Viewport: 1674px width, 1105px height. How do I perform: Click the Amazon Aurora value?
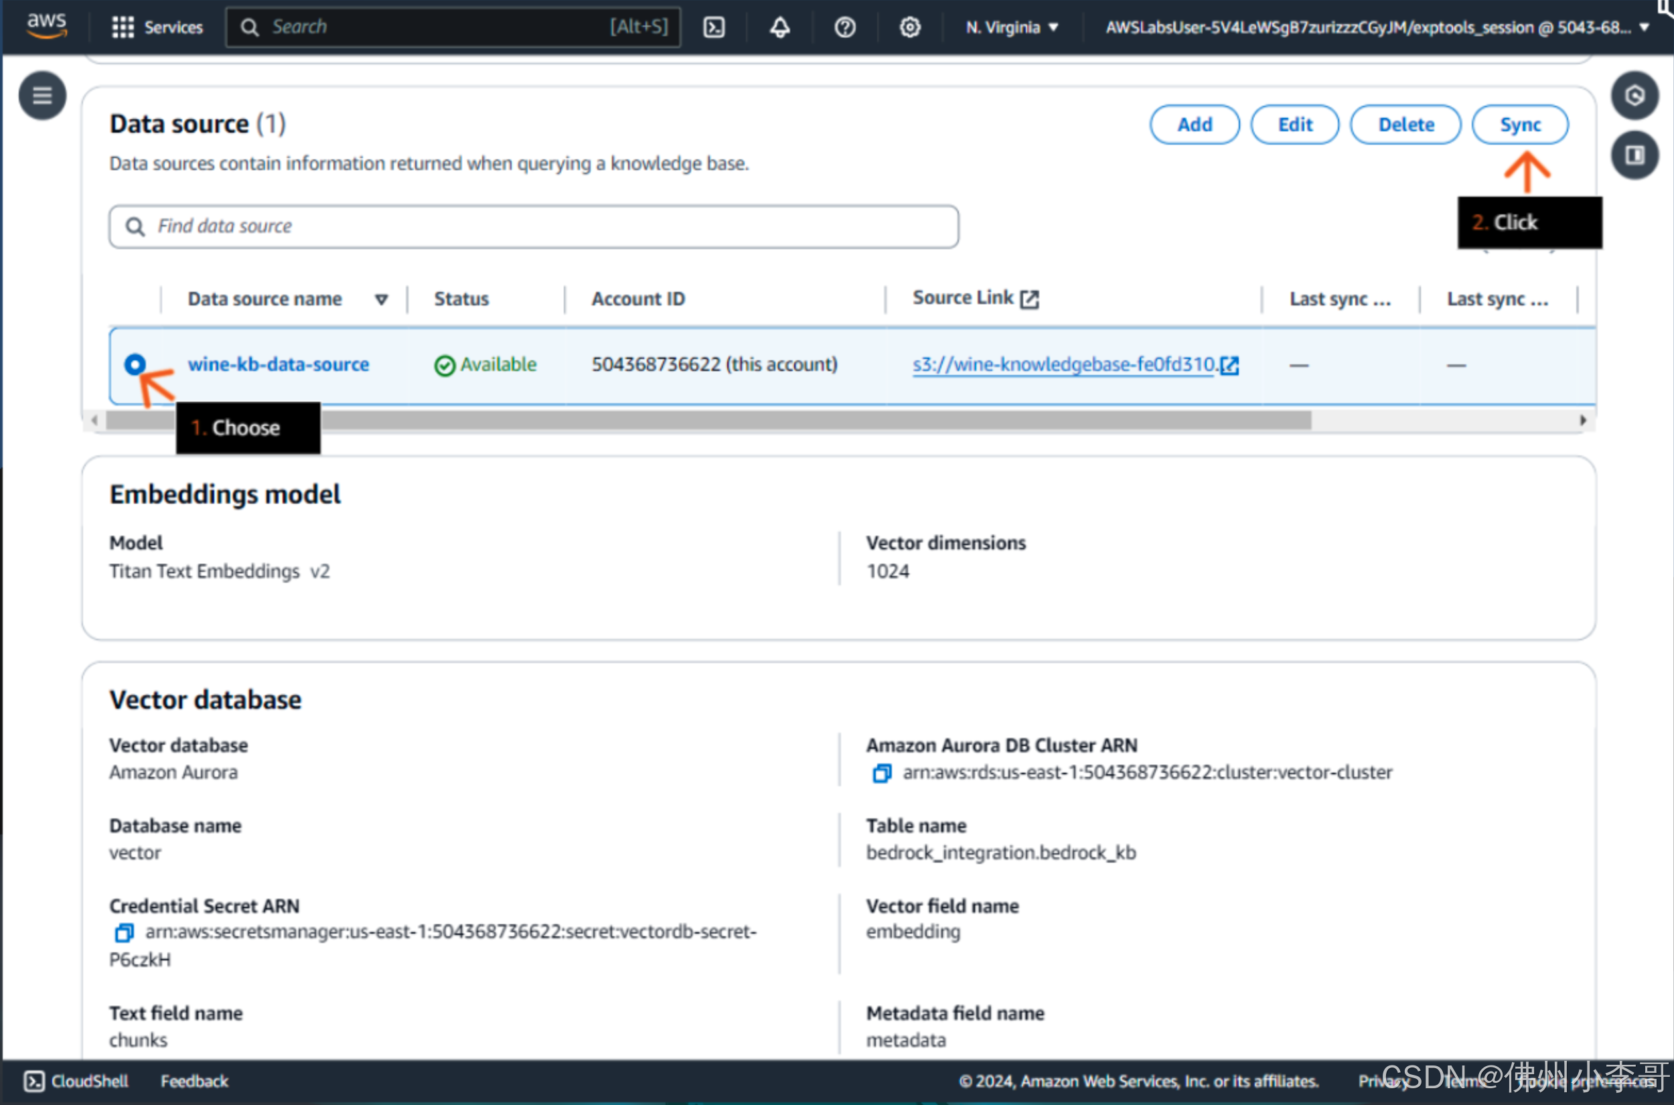(x=173, y=773)
